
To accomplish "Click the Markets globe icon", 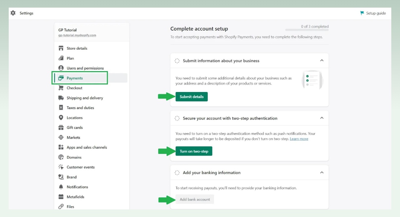I will (x=61, y=137).
